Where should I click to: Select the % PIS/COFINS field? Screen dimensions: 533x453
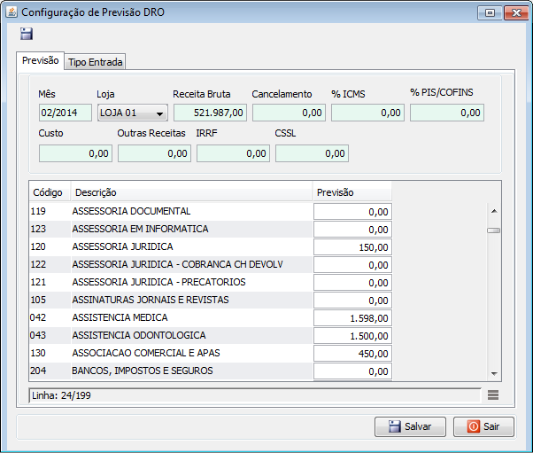pos(447,113)
